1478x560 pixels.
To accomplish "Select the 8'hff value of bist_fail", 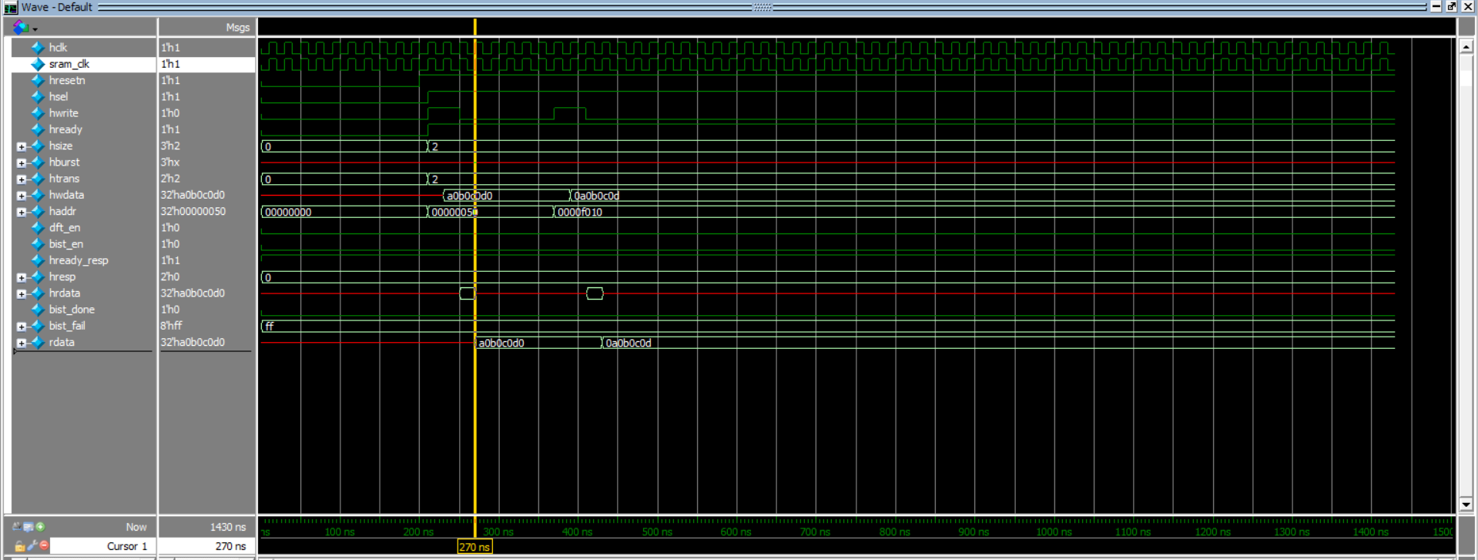I will [x=172, y=326].
